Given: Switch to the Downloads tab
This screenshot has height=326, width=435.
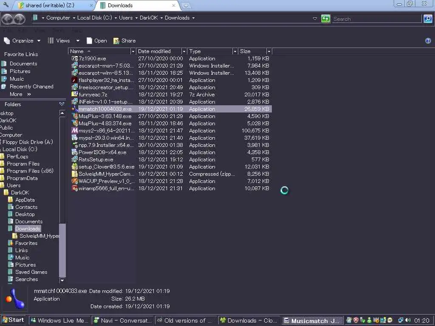Looking at the screenshot, I should point(138,5).
